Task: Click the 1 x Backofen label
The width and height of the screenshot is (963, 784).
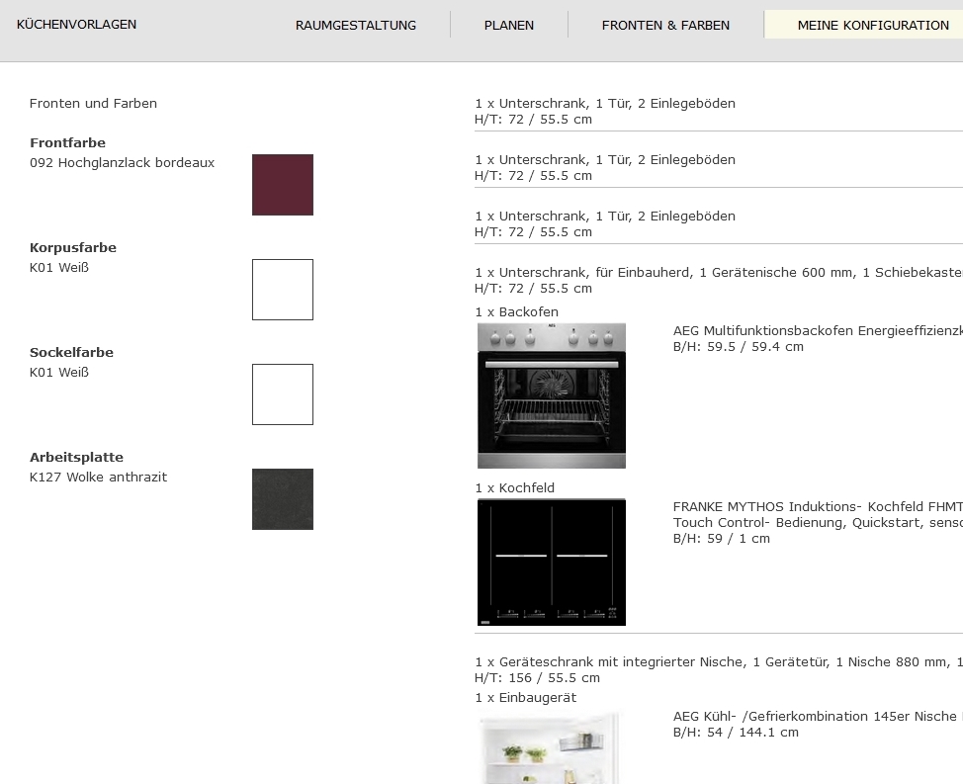Action: coord(516,311)
